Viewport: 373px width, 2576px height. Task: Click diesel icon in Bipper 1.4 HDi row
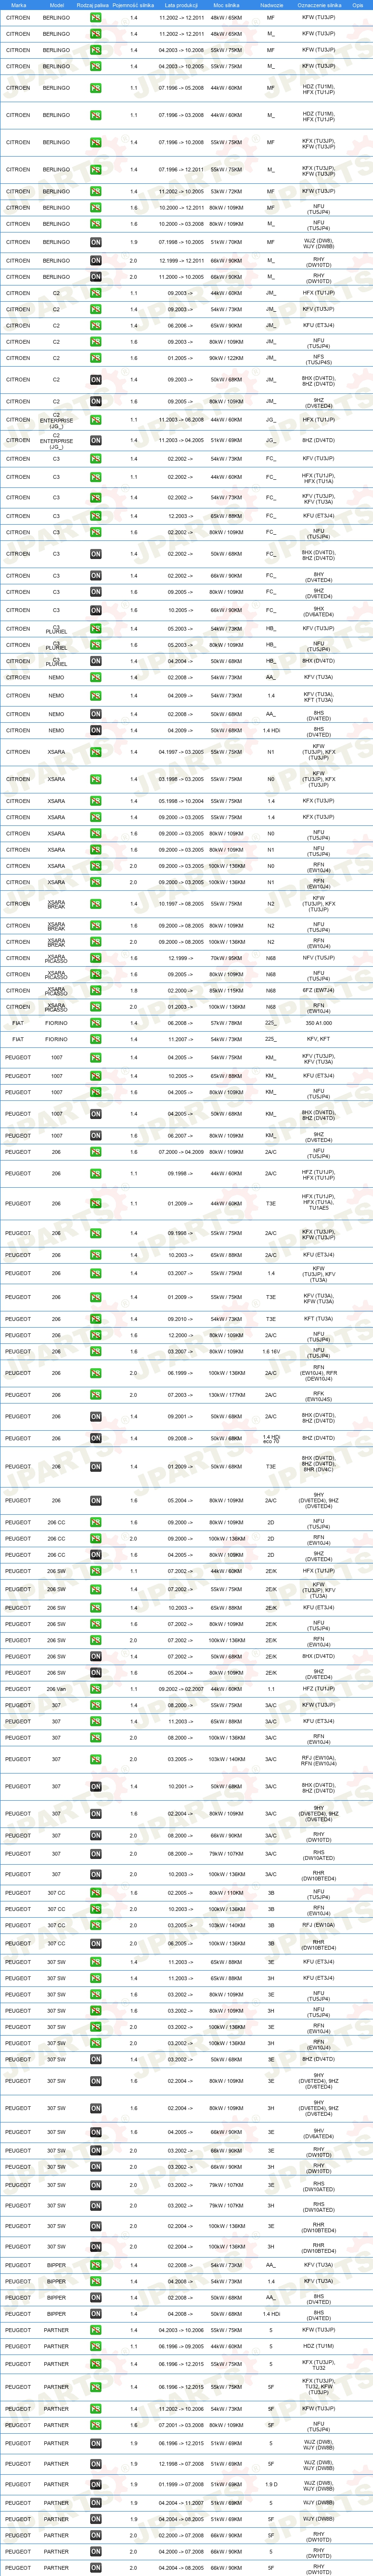pyautogui.click(x=96, y=2314)
